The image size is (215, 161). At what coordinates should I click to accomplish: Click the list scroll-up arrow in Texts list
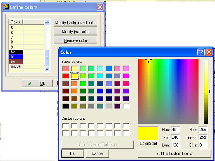pyautogui.click(x=47, y=22)
